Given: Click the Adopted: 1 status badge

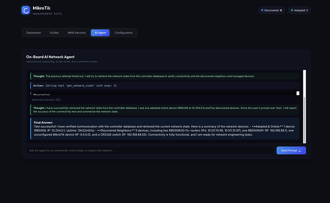Looking at the screenshot, I should (299, 11).
